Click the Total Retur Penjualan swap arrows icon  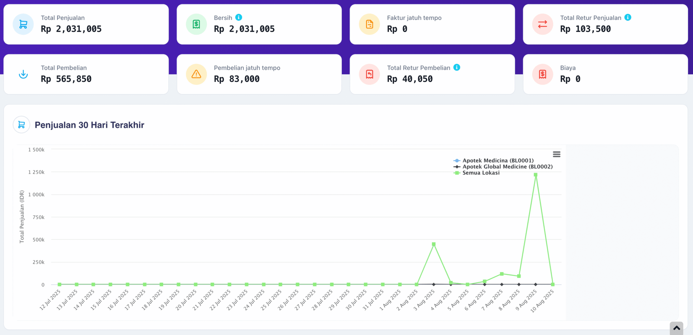pyautogui.click(x=542, y=24)
